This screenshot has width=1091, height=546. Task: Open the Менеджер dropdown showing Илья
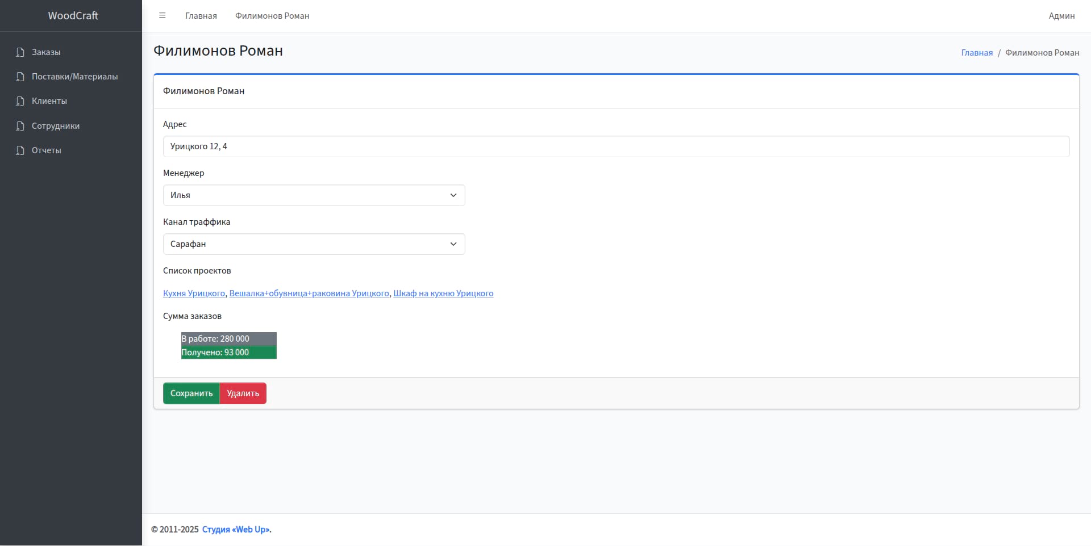pos(314,195)
